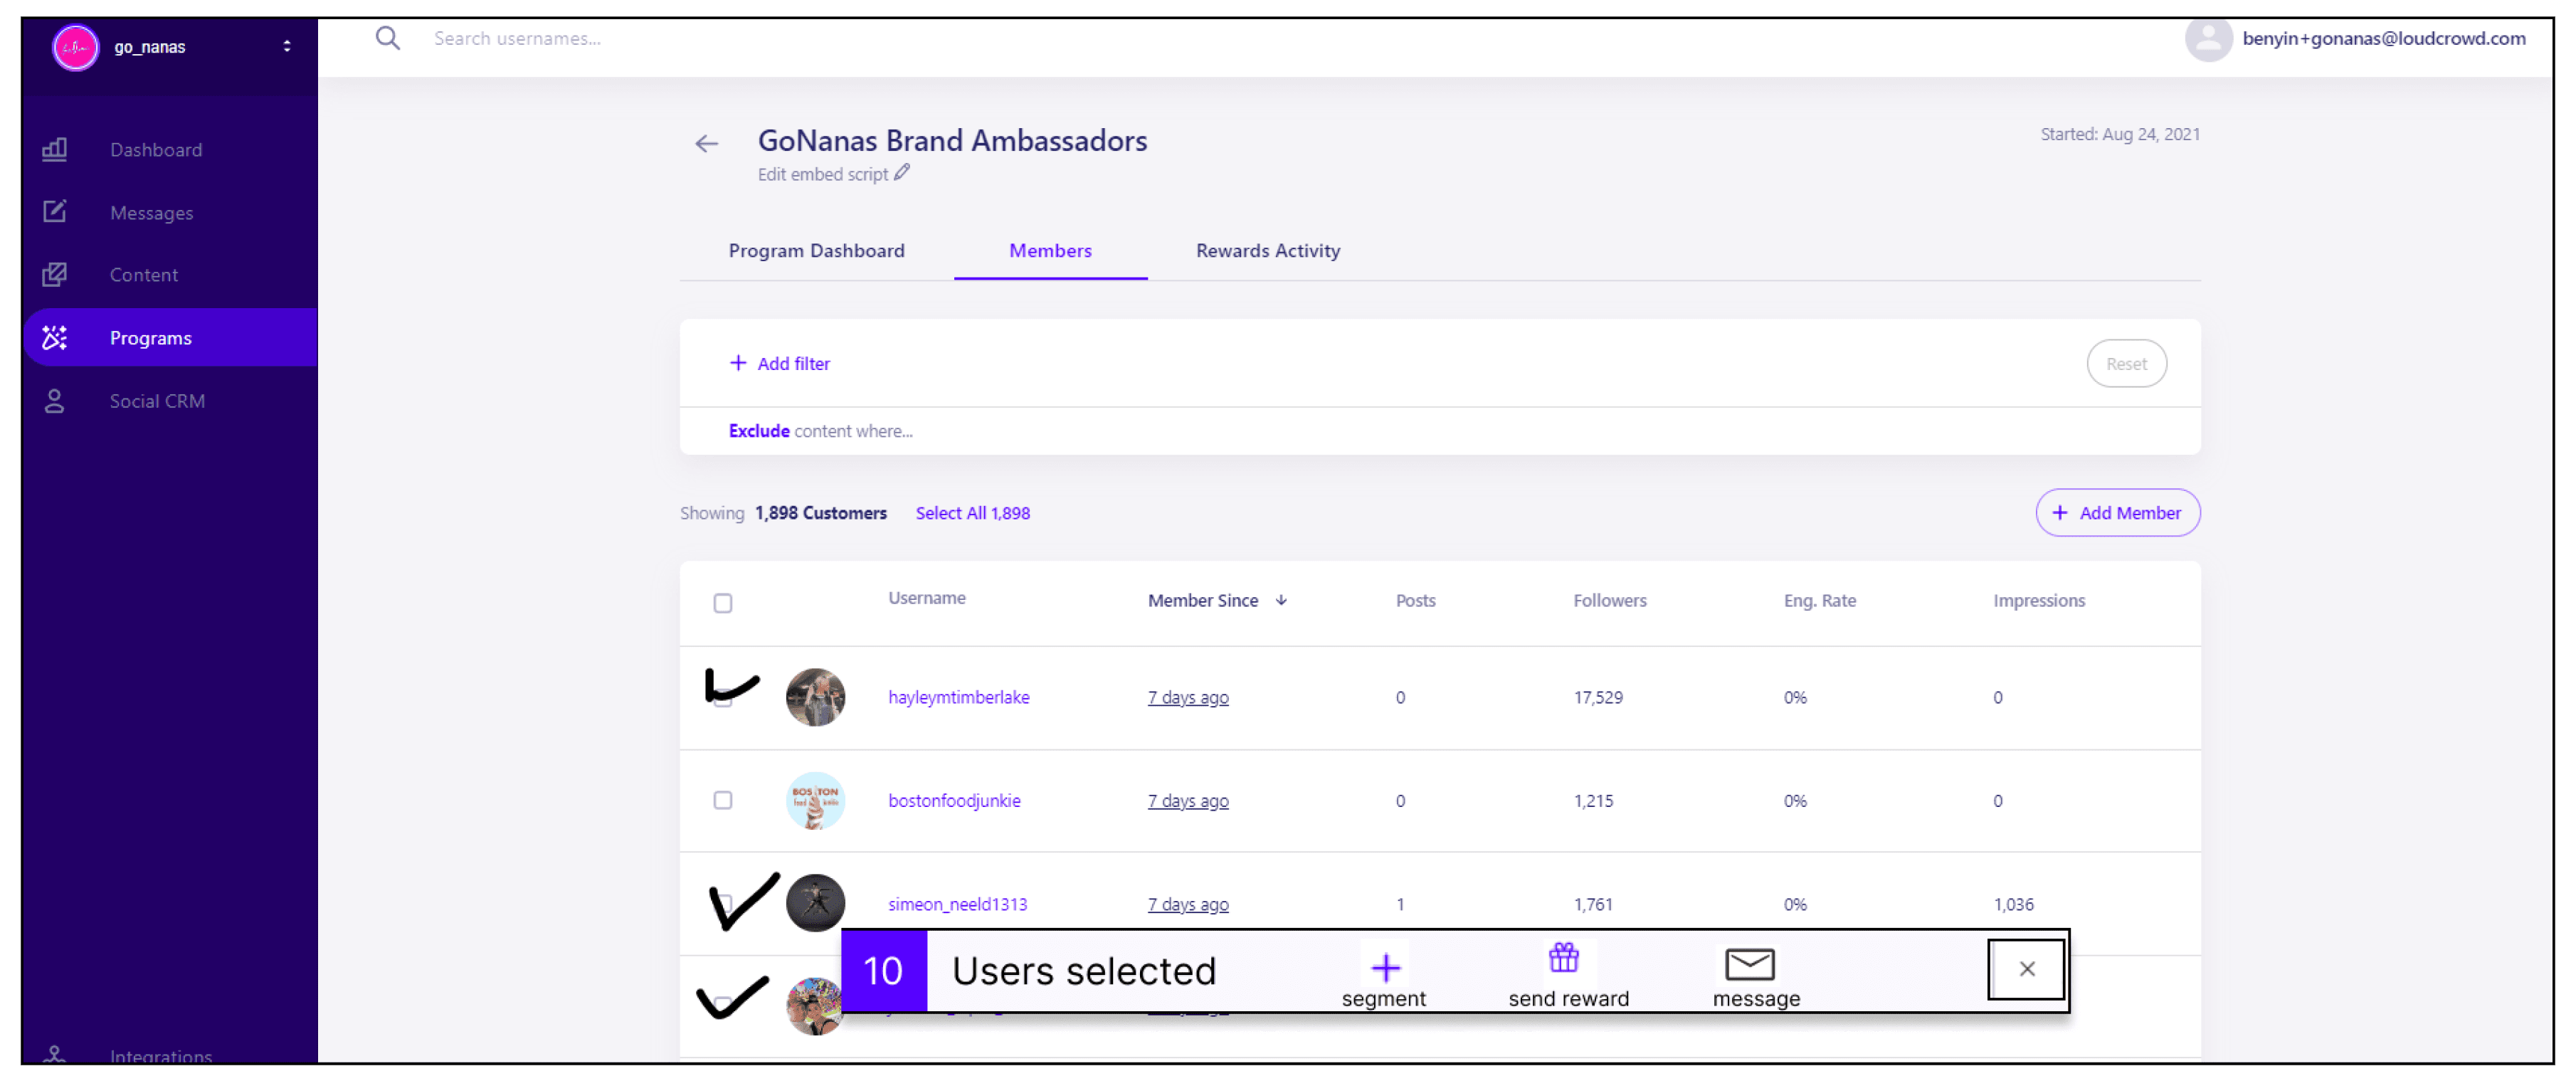
Task: Click the Add Member button
Action: (2117, 513)
